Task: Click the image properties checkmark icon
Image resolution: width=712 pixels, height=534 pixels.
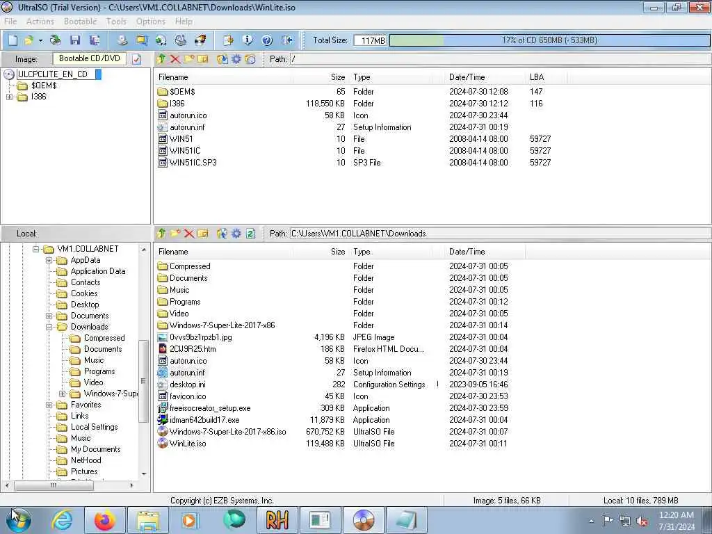Action: click(136, 59)
